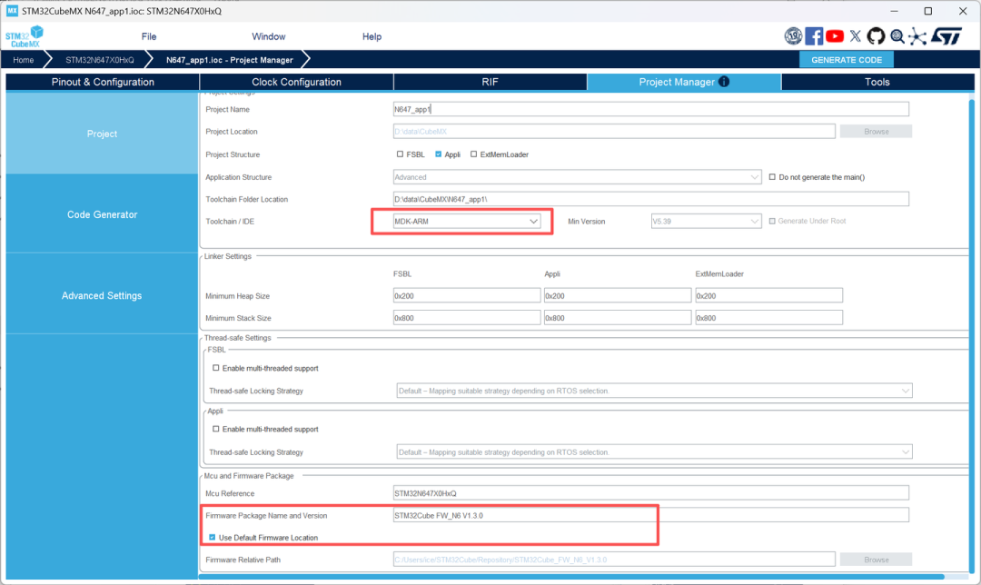The width and height of the screenshot is (981, 585).
Task: Open the YouTube icon link
Action: click(835, 36)
